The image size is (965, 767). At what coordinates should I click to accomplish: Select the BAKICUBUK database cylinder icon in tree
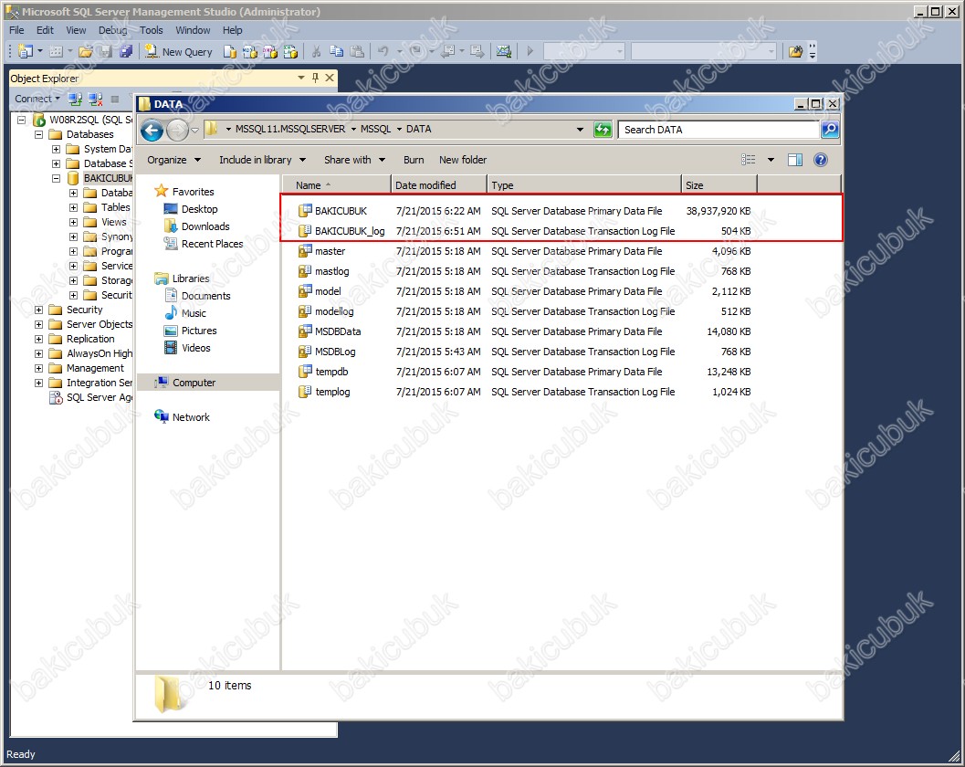[x=73, y=178]
